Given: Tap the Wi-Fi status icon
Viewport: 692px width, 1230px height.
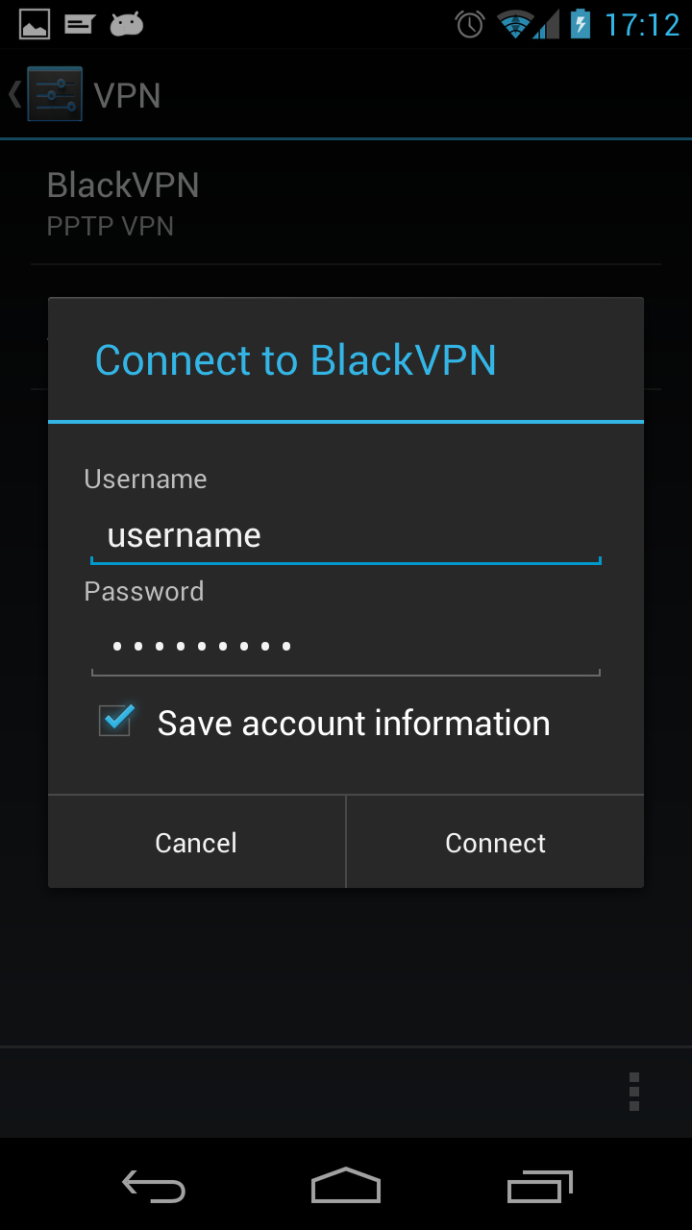Looking at the screenshot, I should coord(517,24).
